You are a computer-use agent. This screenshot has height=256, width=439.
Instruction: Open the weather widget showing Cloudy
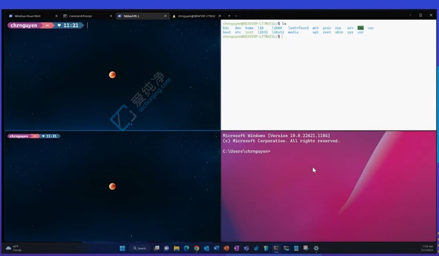14,248
